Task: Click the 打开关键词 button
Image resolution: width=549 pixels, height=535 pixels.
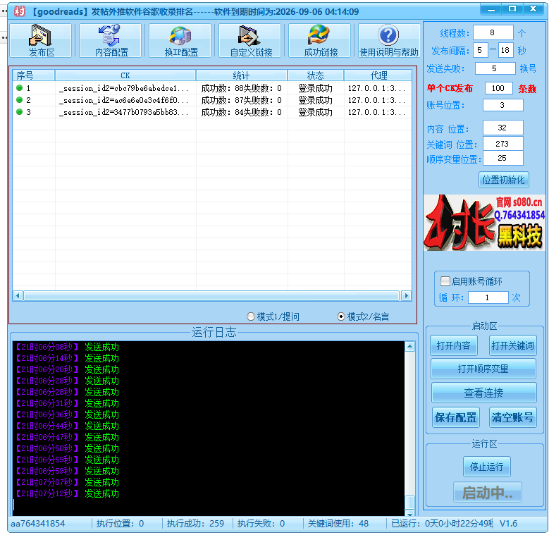Action: (512, 345)
